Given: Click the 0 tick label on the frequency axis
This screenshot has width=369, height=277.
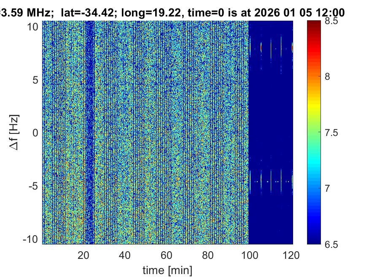Looking at the screenshot, I should pyautogui.click(x=35, y=133).
